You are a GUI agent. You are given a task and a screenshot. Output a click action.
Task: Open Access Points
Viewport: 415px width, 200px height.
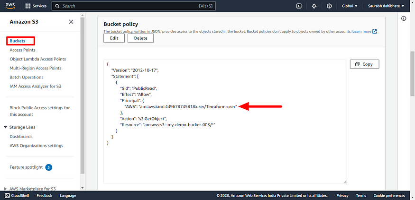[x=22, y=50]
